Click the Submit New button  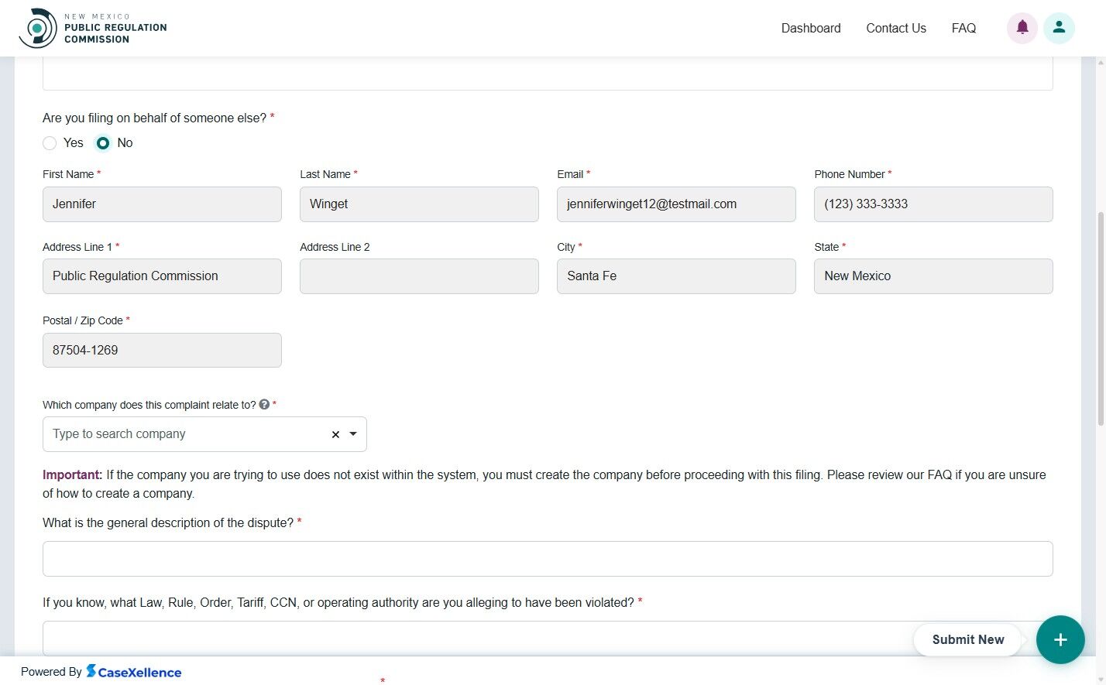(967, 639)
